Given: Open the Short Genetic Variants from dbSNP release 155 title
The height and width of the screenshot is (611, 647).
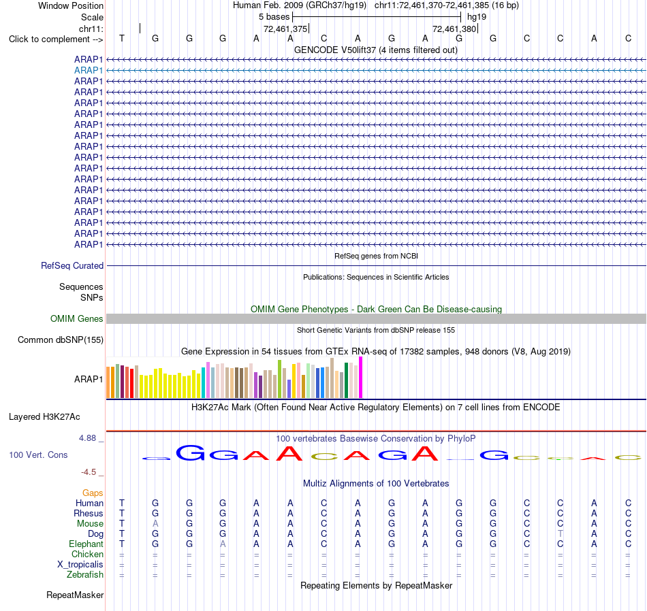Looking at the screenshot, I should tap(376, 330).
